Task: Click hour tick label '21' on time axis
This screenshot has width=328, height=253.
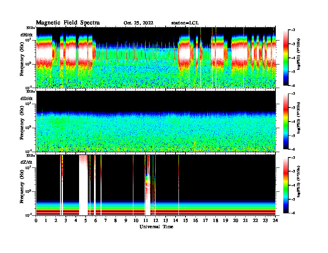Action: pyautogui.click(x=245, y=221)
